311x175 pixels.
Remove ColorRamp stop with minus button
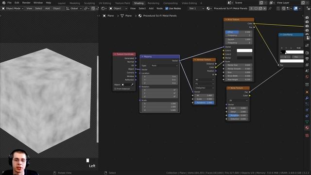[x=286, y=48]
